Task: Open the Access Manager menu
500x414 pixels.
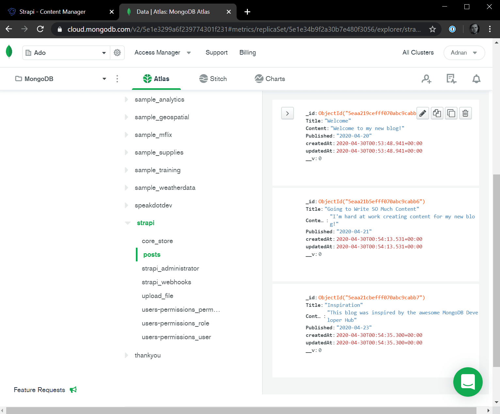Action: 163,53
